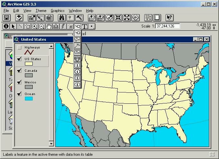
Task: Click the context Help arrow-question icon
Action: [170, 18]
